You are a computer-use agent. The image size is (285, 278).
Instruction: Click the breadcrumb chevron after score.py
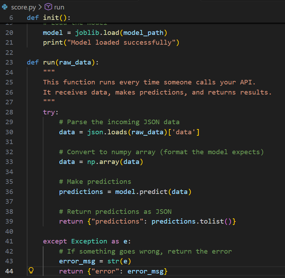click(40, 7)
